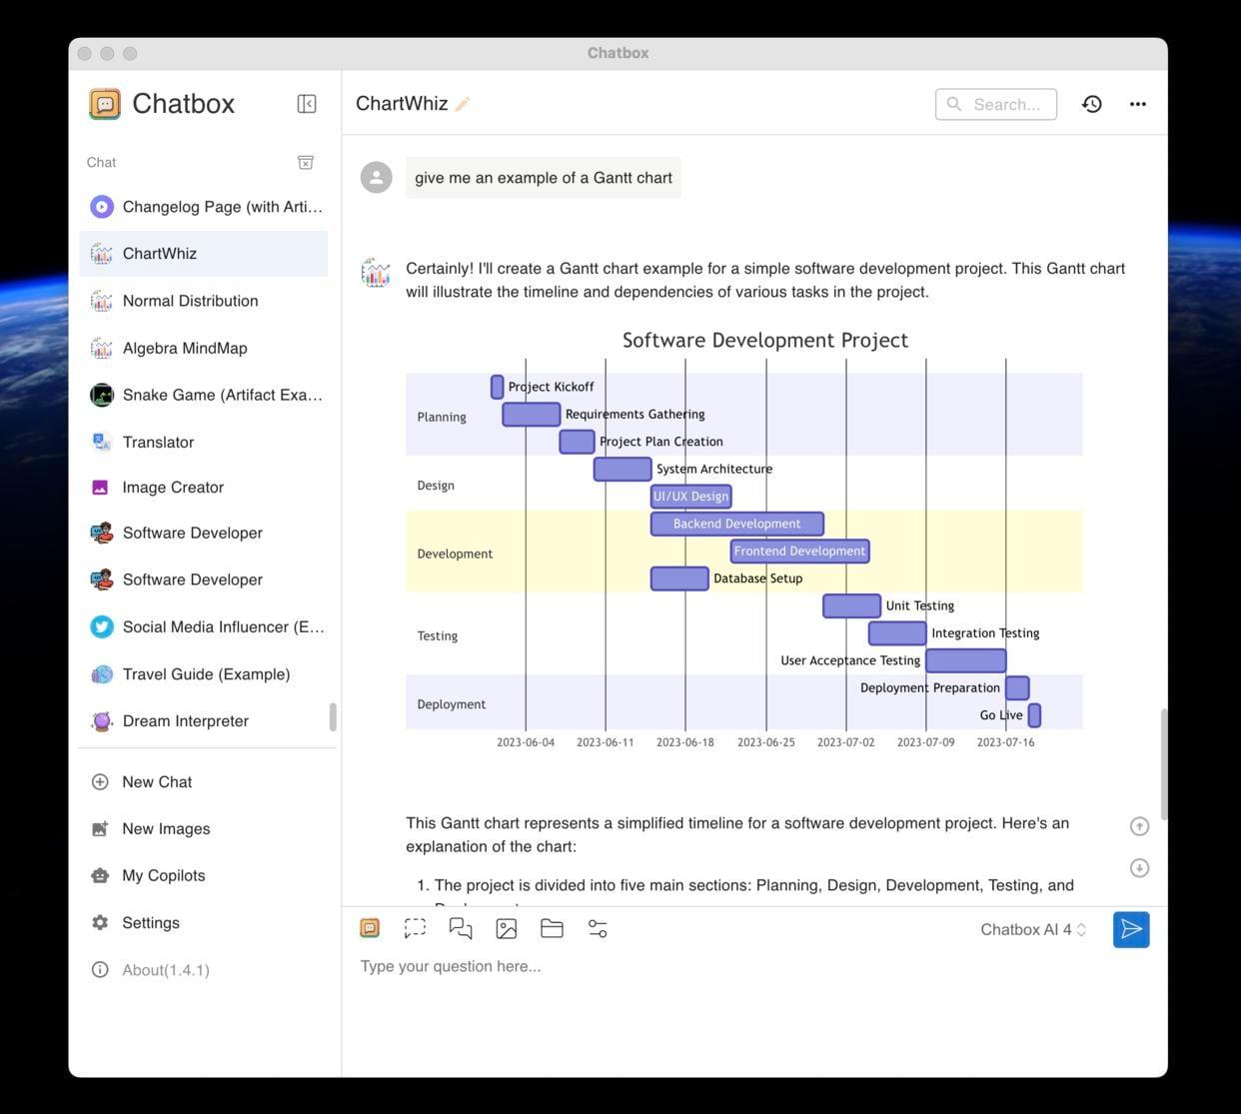Open My Copilots
The width and height of the screenshot is (1241, 1114).
pyautogui.click(x=163, y=873)
